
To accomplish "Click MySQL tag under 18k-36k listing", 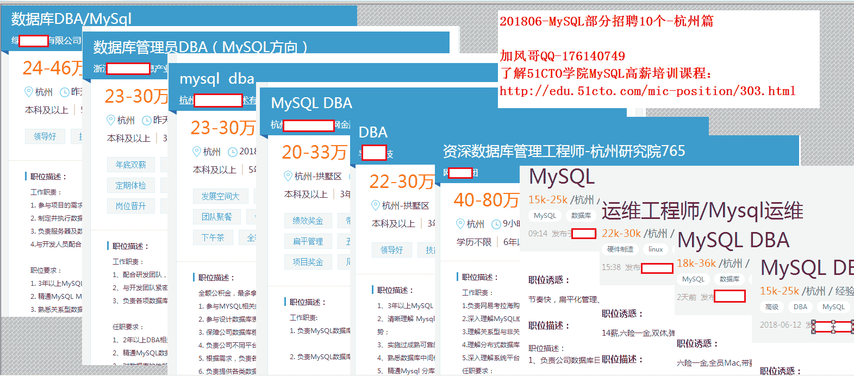I will pos(693,279).
